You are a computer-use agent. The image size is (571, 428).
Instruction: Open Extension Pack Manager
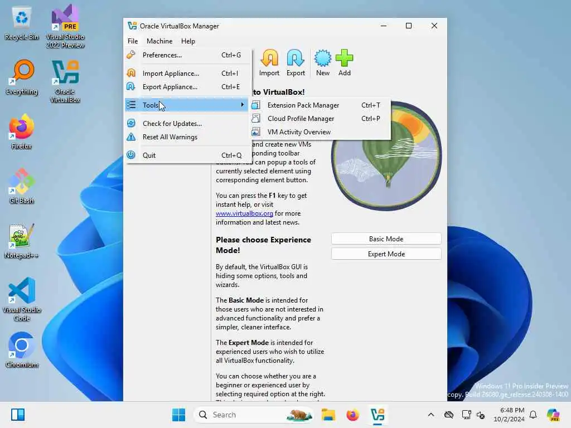(321, 105)
